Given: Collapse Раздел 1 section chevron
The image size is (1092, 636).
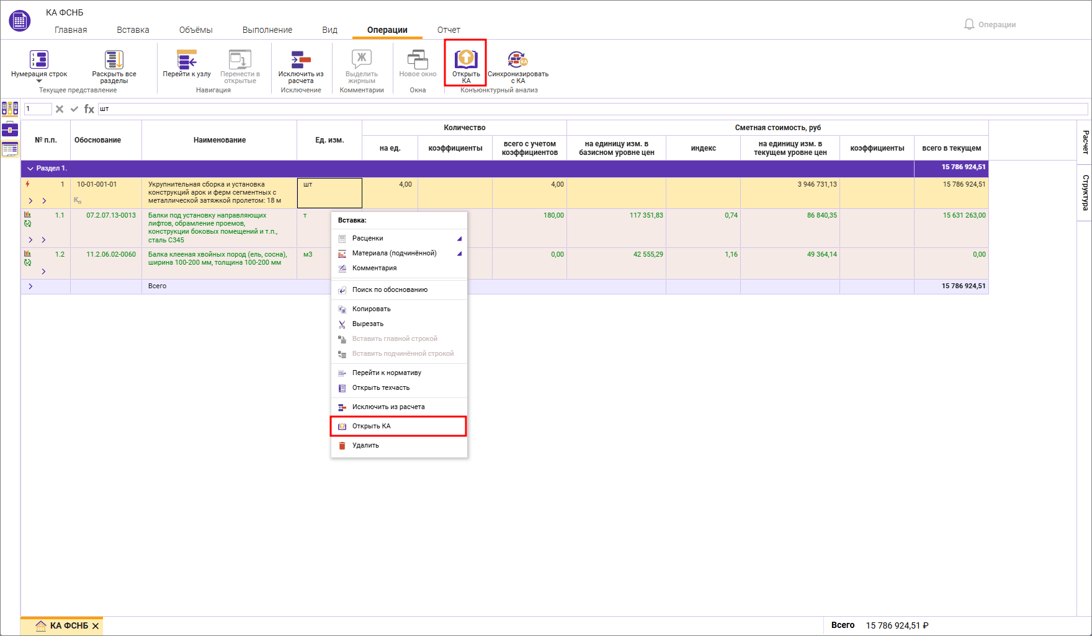Looking at the screenshot, I should click(30, 169).
